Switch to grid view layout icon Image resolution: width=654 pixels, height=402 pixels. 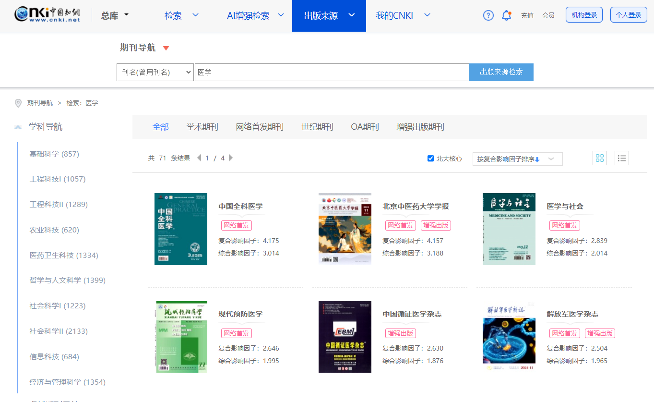(599, 158)
